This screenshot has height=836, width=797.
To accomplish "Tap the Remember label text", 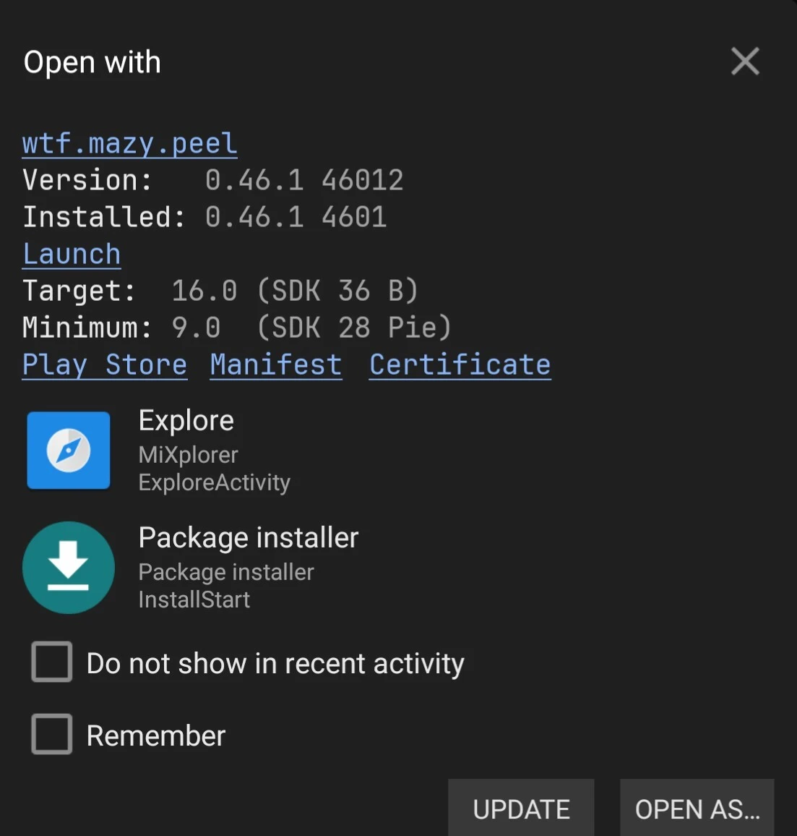I will 155,735.
